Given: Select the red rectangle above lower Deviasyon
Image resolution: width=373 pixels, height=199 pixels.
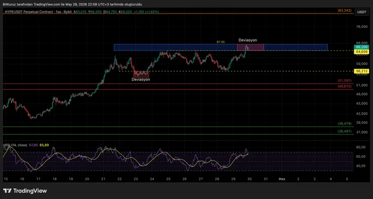Looking at the screenshot, I should (x=142, y=74).
